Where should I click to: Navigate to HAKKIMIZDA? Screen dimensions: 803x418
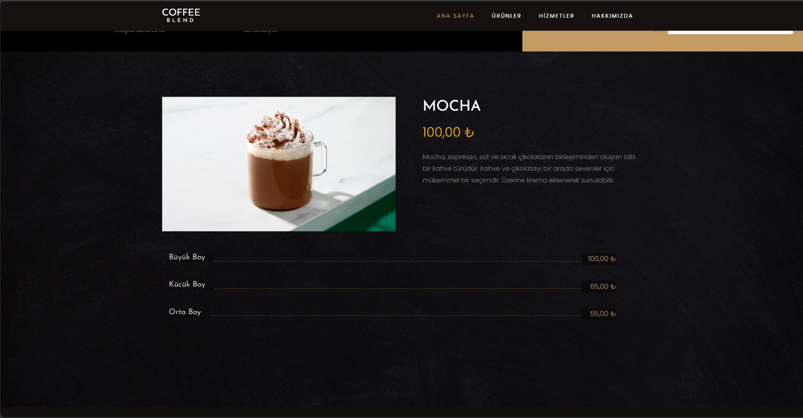click(x=612, y=16)
